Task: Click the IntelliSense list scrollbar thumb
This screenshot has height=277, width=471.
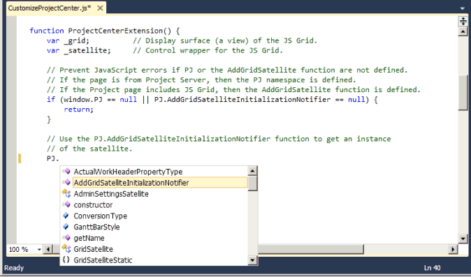Action: pos(252,184)
